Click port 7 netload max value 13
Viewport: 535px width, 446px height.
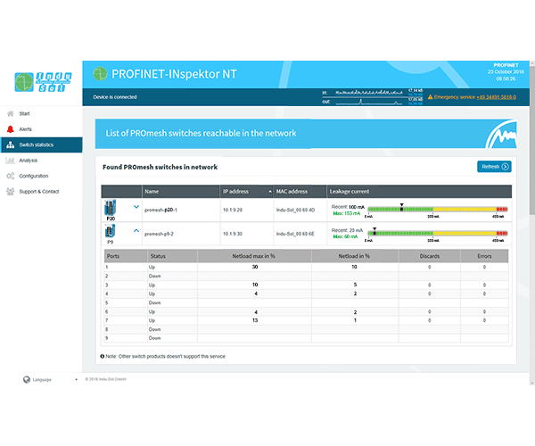pyautogui.click(x=255, y=320)
